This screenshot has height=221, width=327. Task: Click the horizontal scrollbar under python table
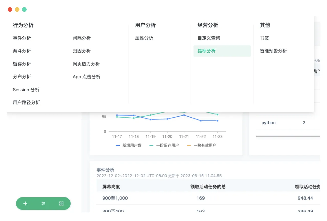click(x=288, y=136)
